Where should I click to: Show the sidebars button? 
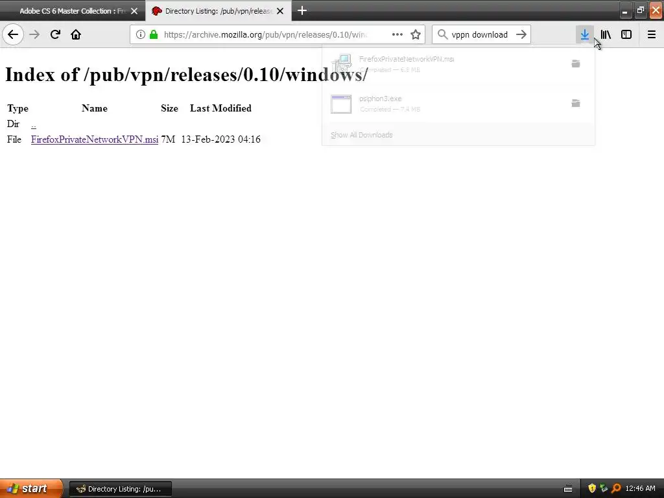click(626, 34)
